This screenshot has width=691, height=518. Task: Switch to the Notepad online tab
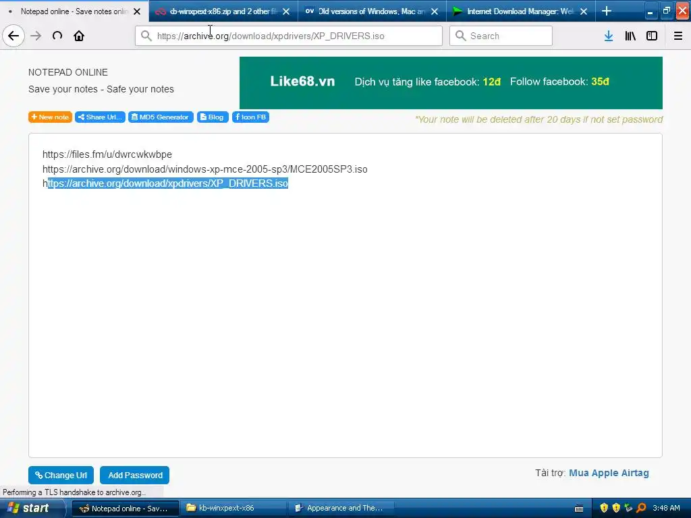[x=75, y=11]
